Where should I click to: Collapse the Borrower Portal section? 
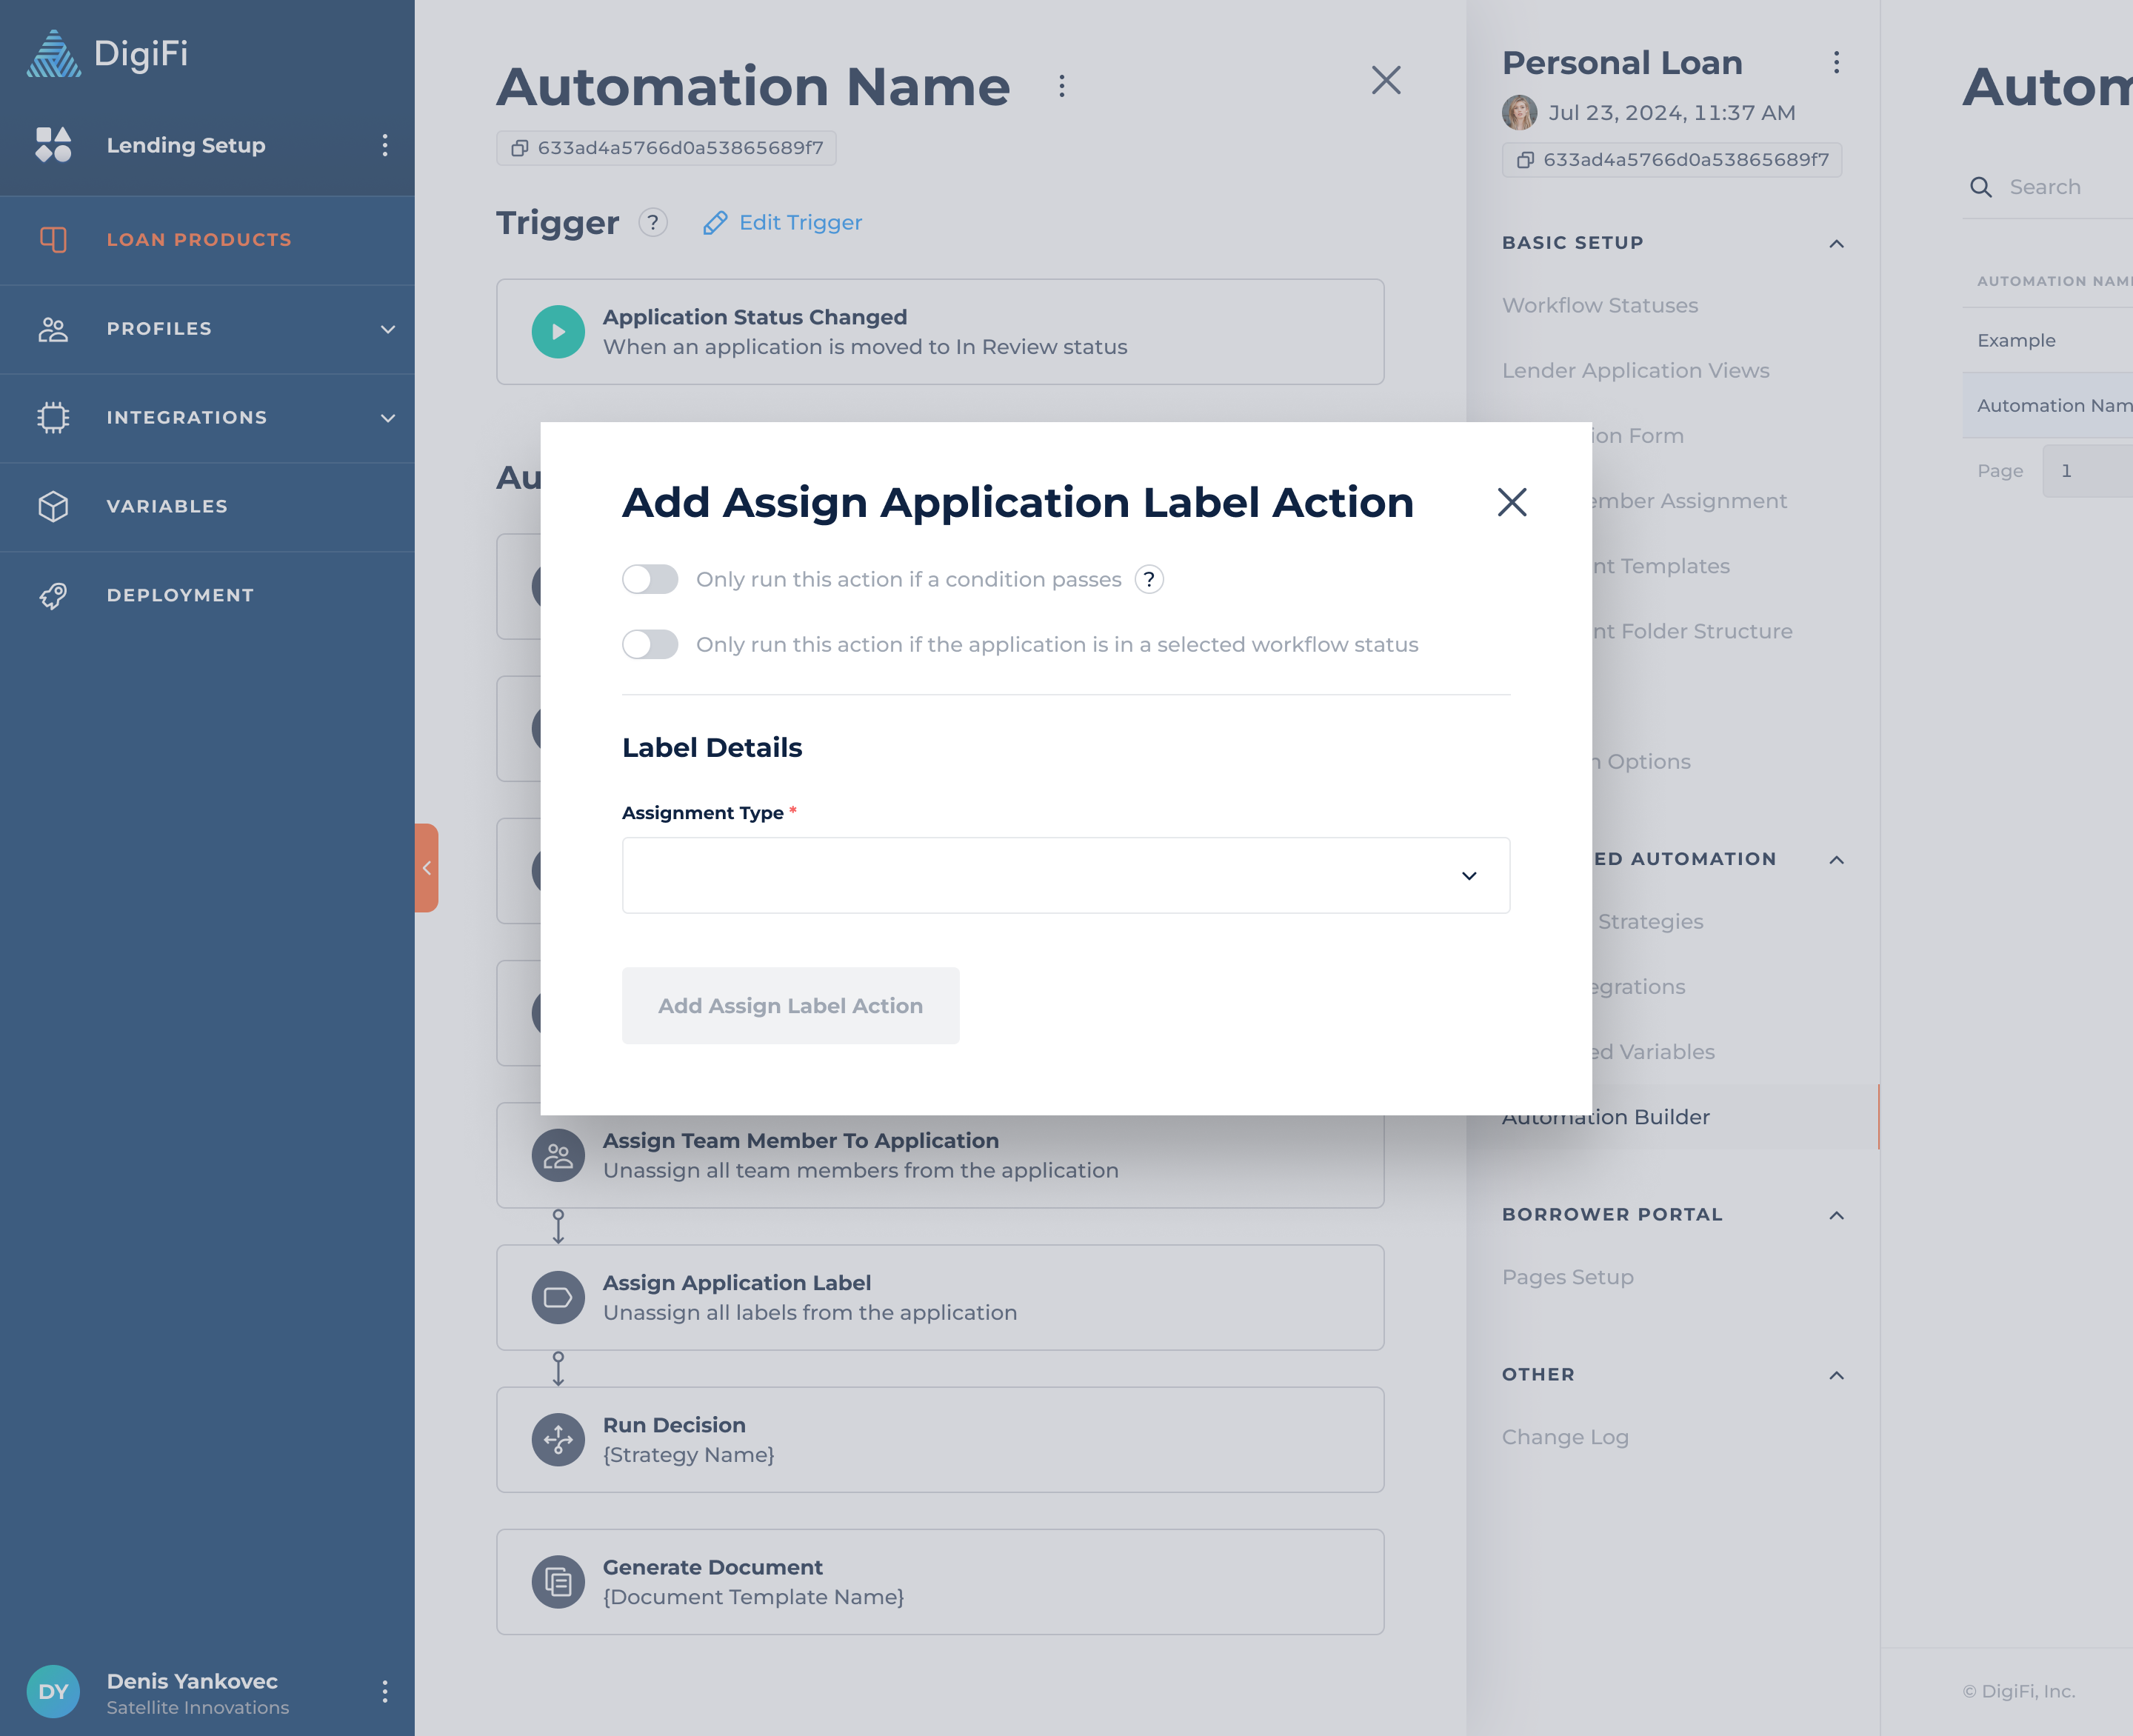pyautogui.click(x=1836, y=1215)
